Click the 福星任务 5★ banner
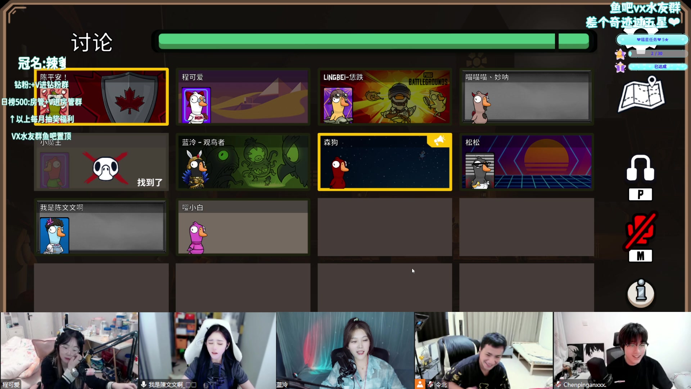The height and width of the screenshot is (389, 691). pos(652,40)
